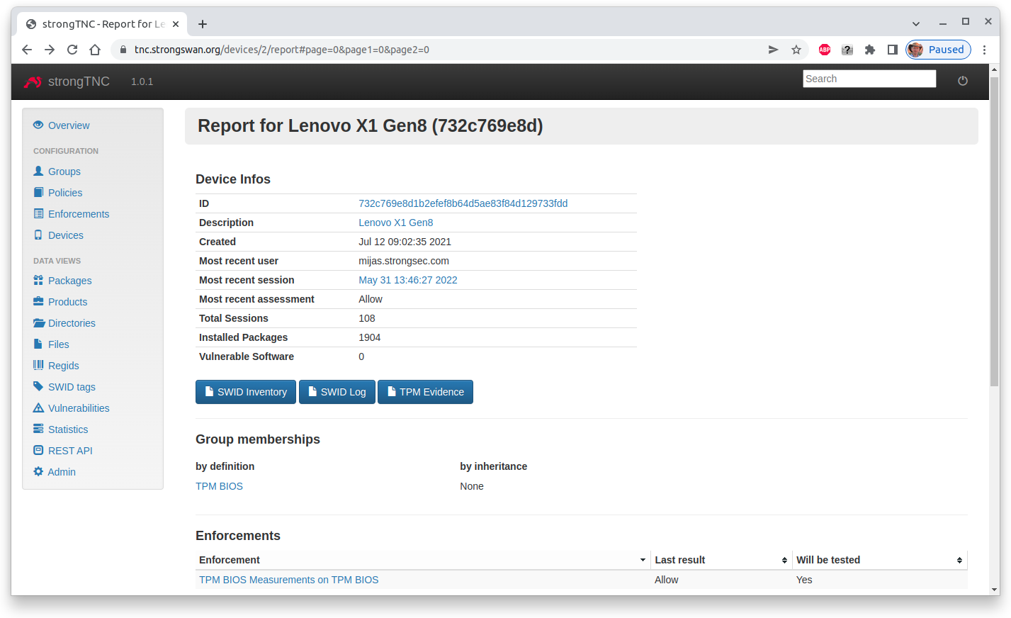Click the strongTNC brand title

[x=79, y=82]
